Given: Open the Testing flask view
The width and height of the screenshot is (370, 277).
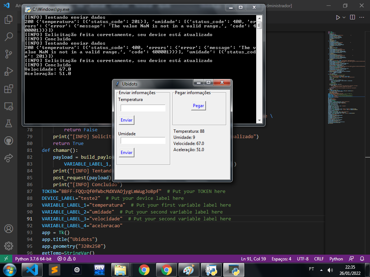Looking at the screenshot, I should [9, 123].
